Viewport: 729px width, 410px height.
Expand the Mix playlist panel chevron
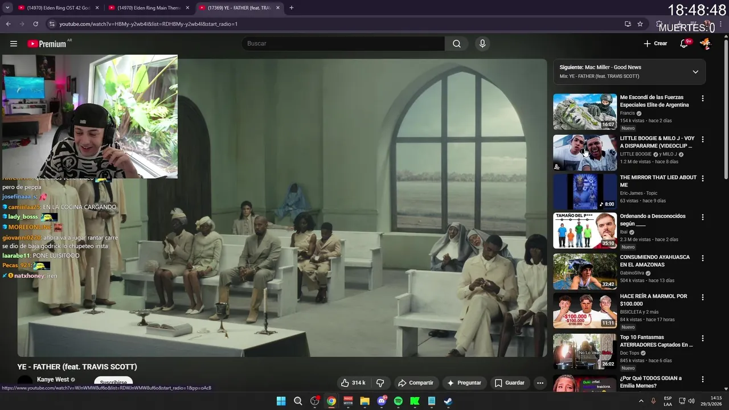(695, 72)
